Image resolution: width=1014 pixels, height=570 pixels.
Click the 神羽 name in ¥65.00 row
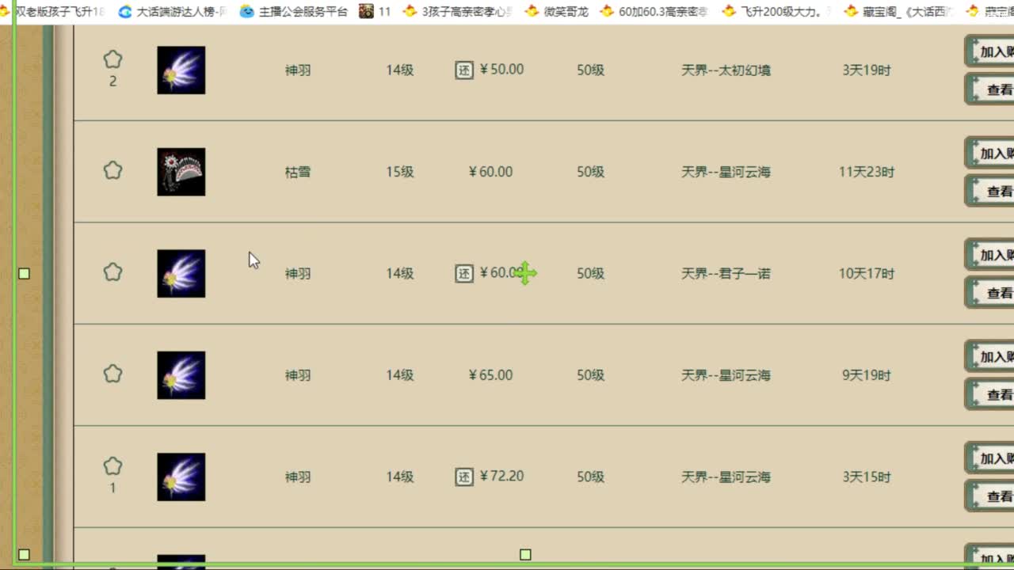pos(298,375)
